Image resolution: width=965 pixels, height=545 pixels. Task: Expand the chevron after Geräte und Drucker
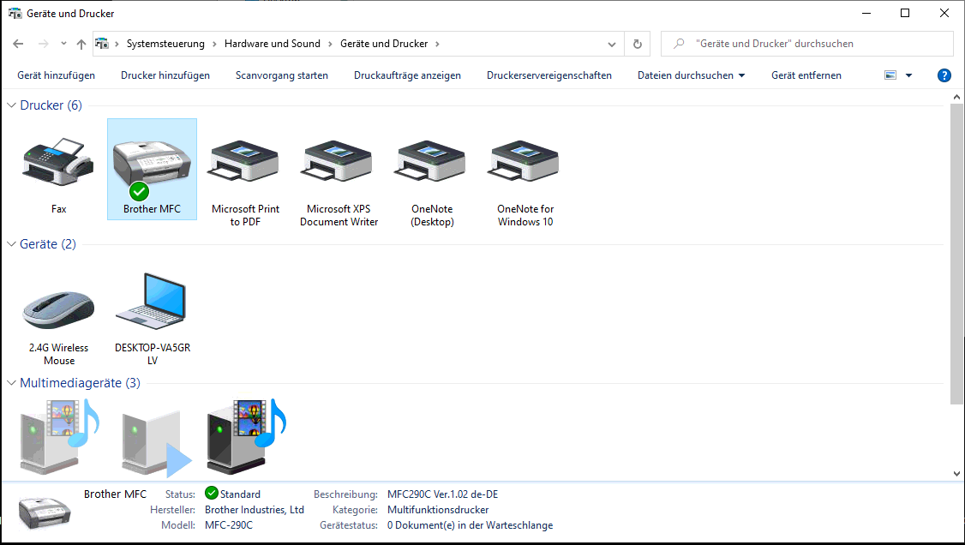(438, 44)
